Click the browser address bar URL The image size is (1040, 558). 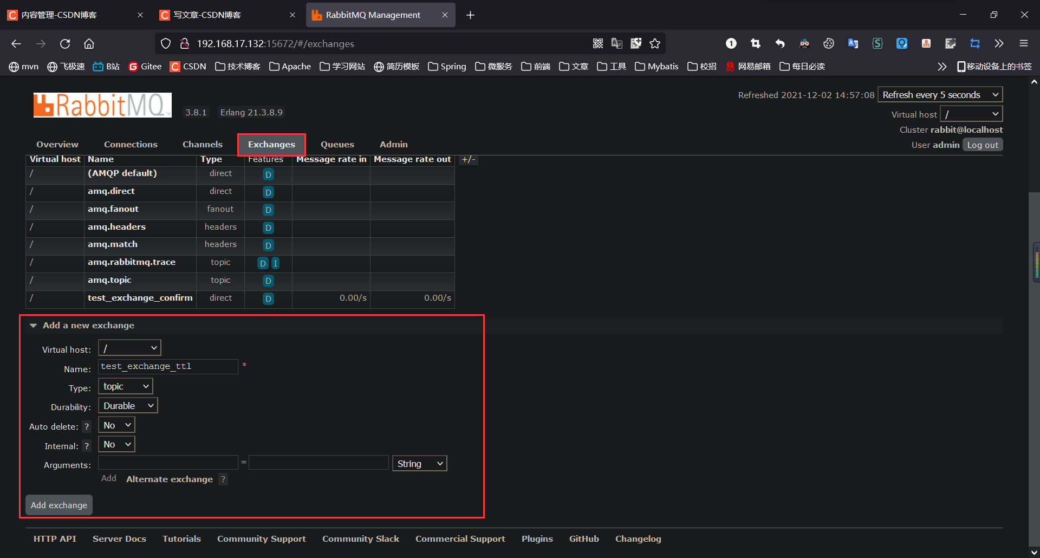275,44
